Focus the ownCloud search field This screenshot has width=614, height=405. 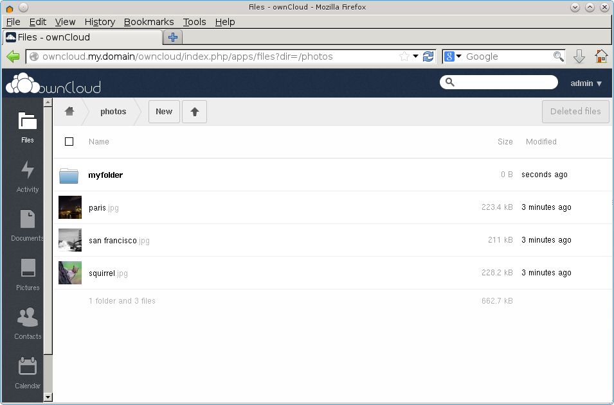point(498,82)
